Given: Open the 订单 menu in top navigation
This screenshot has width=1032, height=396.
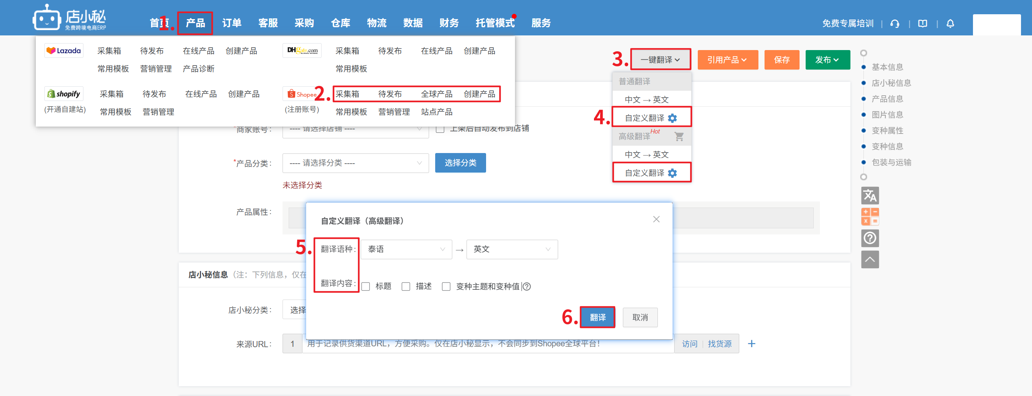Looking at the screenshot, I should point(232,23).
